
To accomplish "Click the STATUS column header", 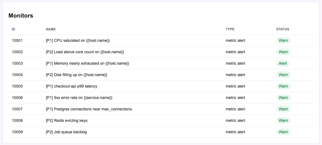I will tap(283, 29).
